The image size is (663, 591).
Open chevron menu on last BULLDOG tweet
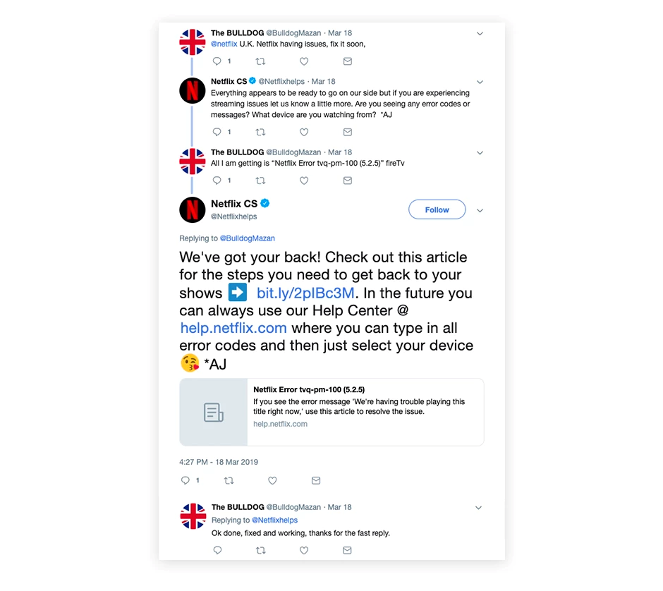479,507
